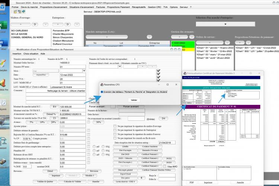Click the T3 button
The image size is (279, 186).
(54, 118)
